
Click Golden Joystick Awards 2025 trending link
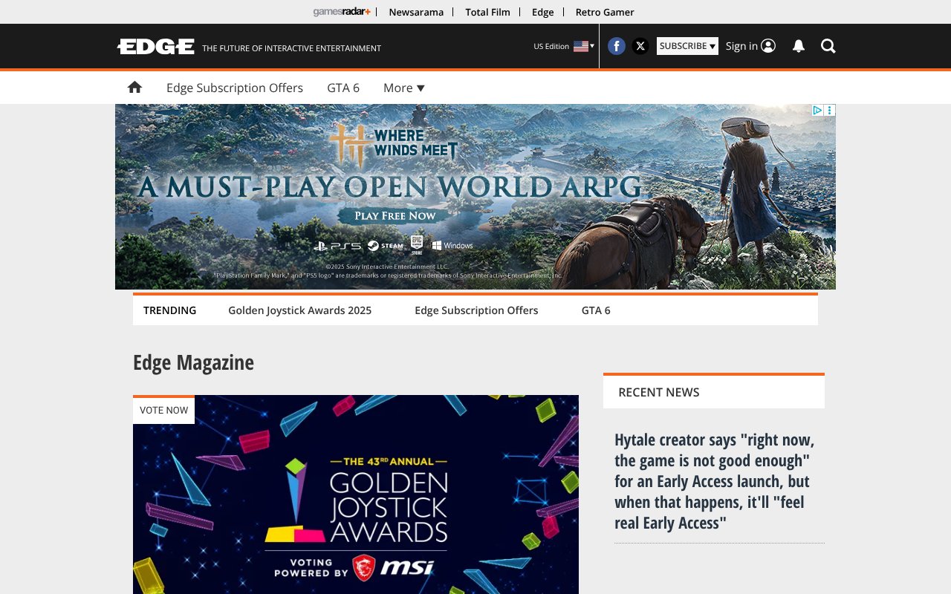point(299,310)
